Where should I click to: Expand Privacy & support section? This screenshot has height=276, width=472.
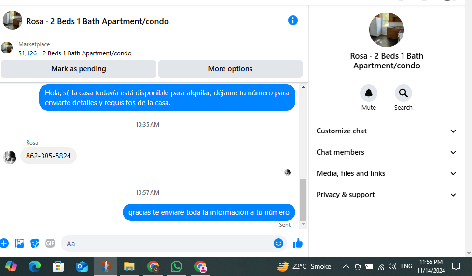point(386,195)
